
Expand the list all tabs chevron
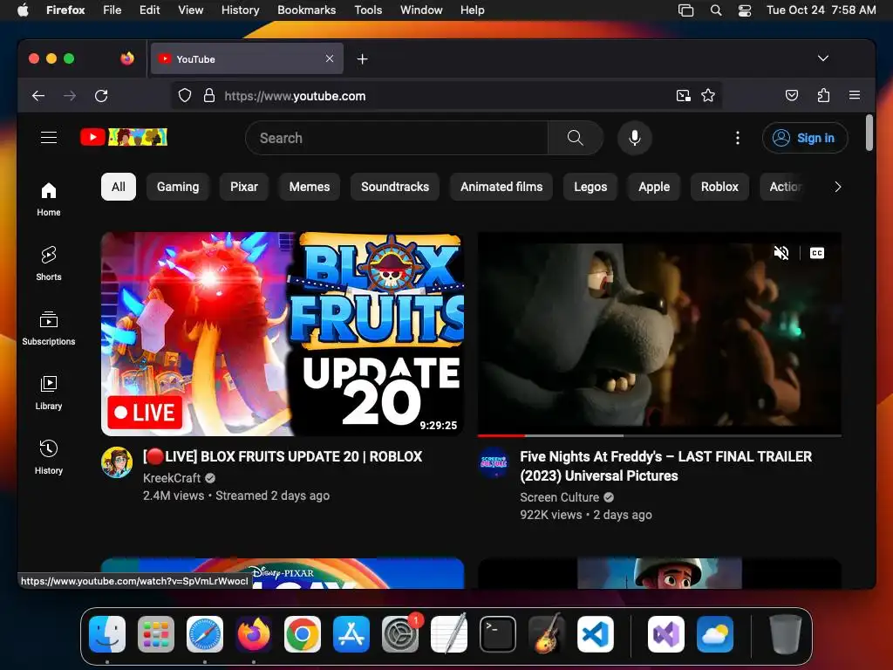coord(823,58)
